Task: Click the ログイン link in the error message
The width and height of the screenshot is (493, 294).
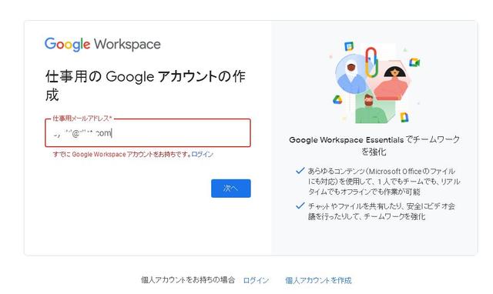Action: point(202,154)
